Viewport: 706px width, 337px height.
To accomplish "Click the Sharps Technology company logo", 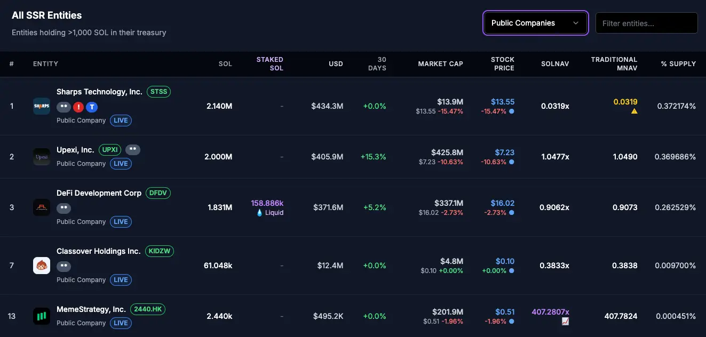I will click(42, 106).
